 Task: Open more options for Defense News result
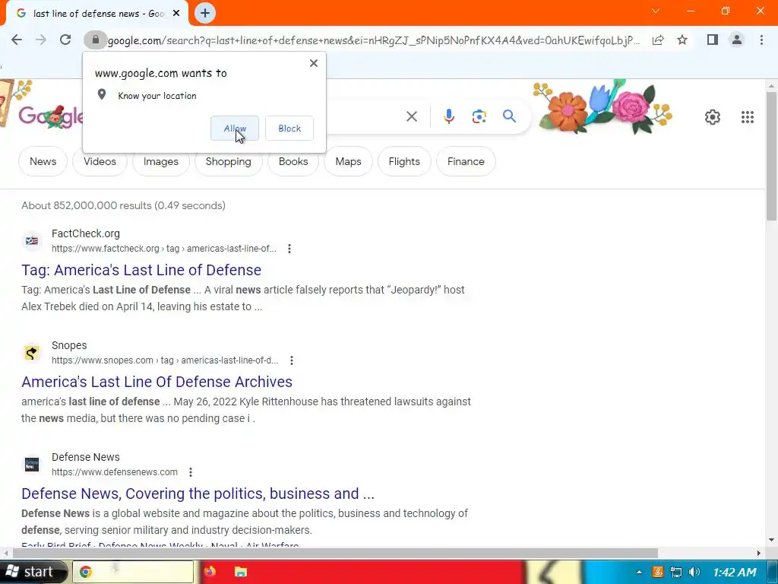191,471
